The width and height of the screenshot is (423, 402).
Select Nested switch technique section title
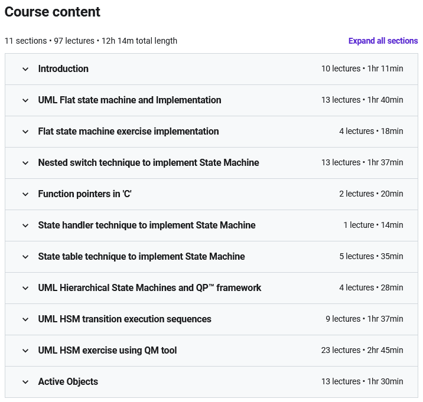tap(148, 162)
